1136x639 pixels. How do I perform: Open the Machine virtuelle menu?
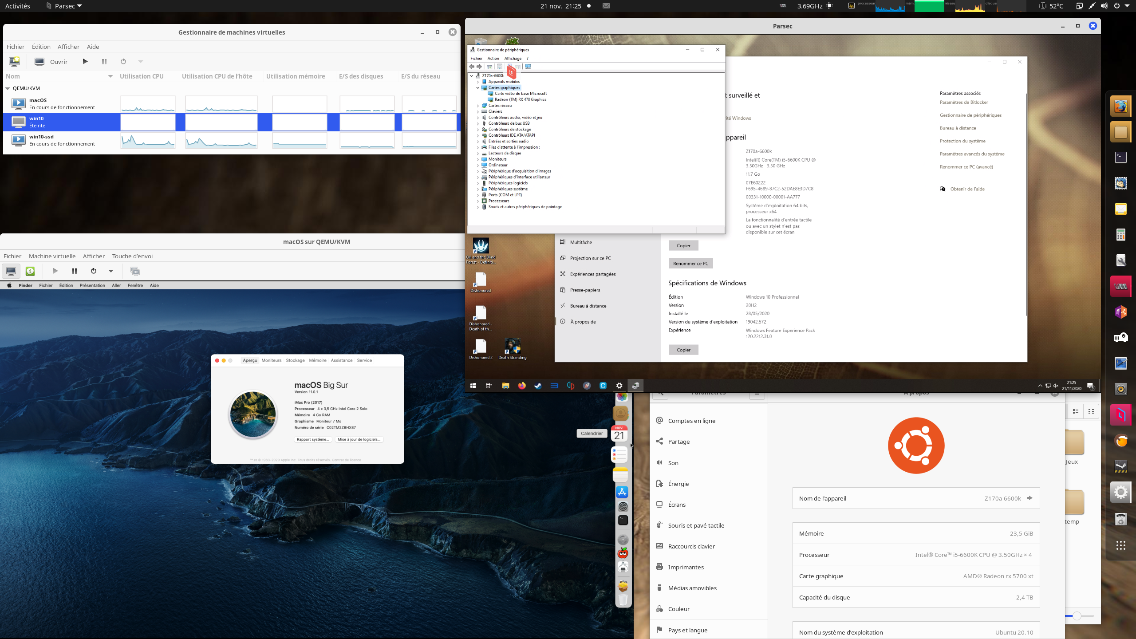[52, 256]
